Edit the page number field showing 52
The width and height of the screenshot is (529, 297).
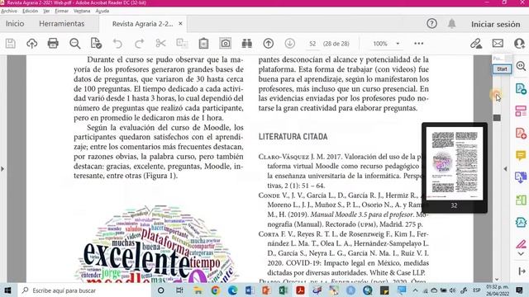(312, 44)
